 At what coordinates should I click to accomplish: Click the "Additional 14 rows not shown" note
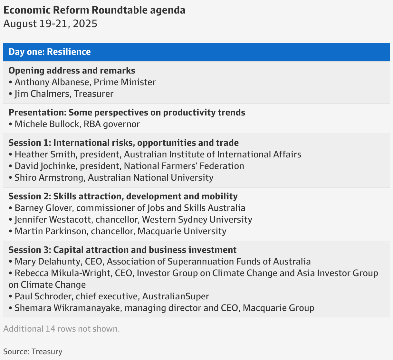pos(62,329)
